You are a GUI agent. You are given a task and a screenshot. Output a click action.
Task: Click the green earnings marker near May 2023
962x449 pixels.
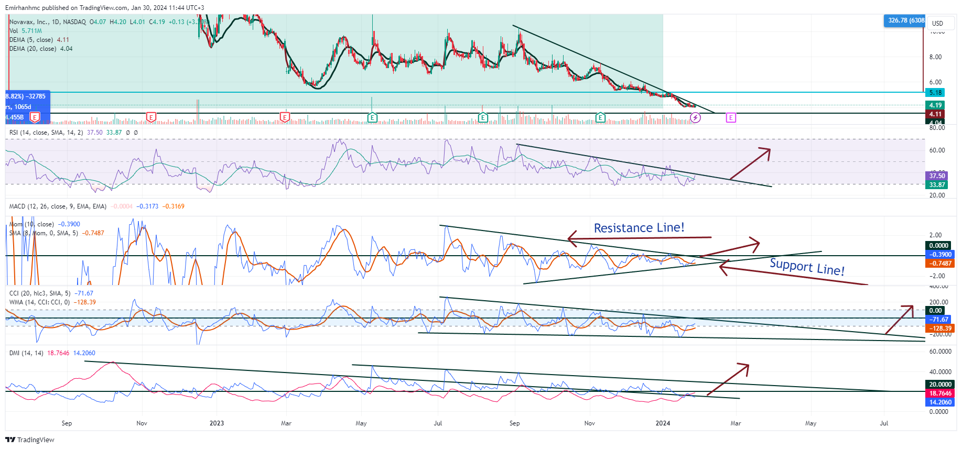(372, 117)
